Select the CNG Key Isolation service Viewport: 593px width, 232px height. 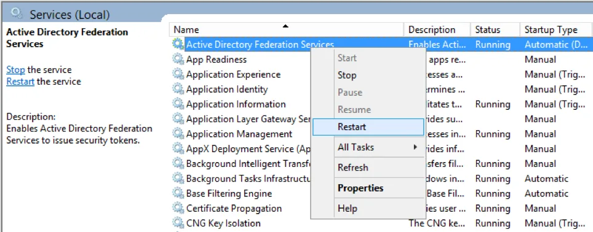point(223,223)
